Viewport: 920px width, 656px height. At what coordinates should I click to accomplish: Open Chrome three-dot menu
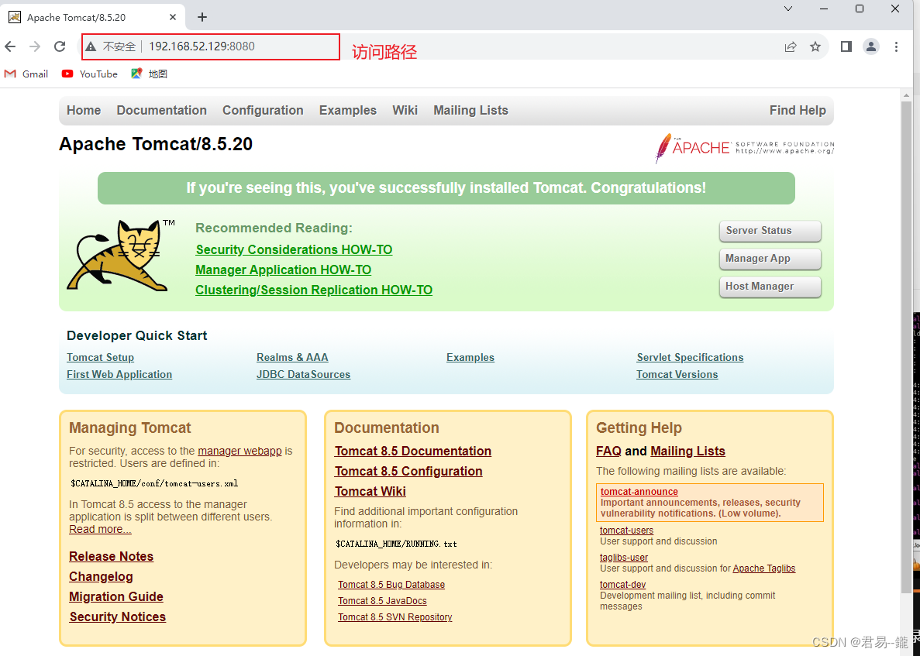896,46
